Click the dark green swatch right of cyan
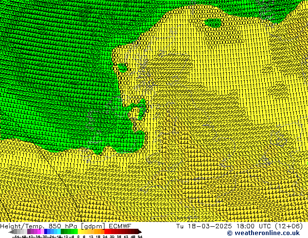Image resolution: width=308 pixels, height=238 pixels. tap(63, 232)
